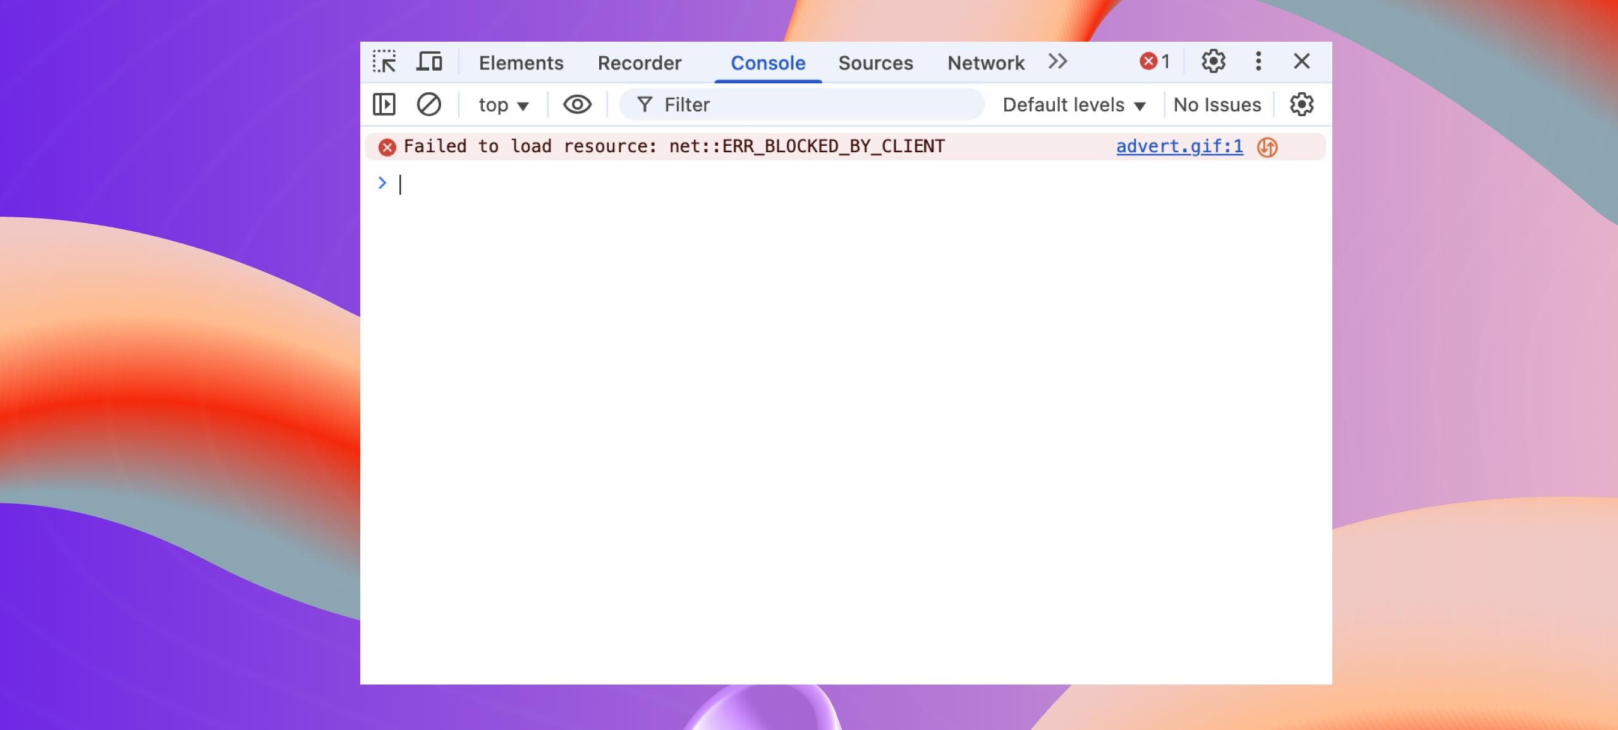Clear the console with the ban icon
The height and width of the screenshot is (730, 1618).
pyautogui.click(x=429, y=105)
